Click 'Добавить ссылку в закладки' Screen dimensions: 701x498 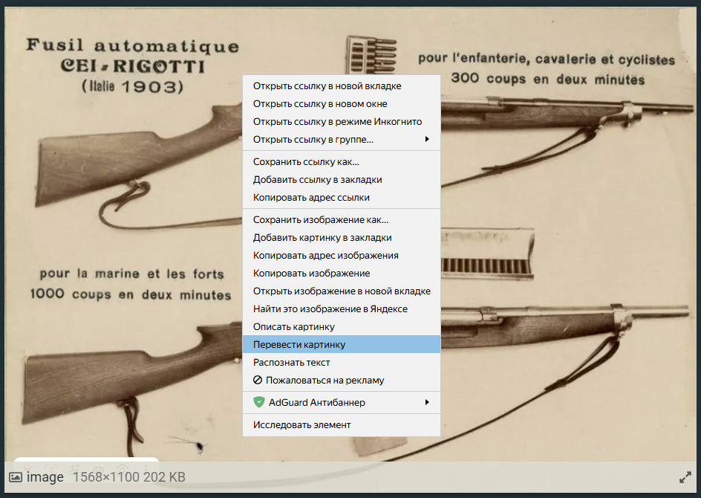[x=317, y=180]
